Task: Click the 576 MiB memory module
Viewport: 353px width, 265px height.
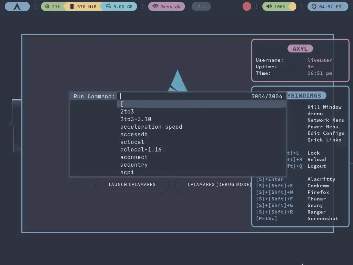Action: (x=83, y=7)
